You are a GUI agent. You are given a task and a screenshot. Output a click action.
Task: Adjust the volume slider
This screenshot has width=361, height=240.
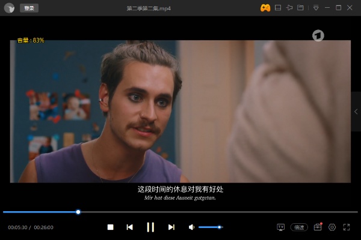pos(211,227)
